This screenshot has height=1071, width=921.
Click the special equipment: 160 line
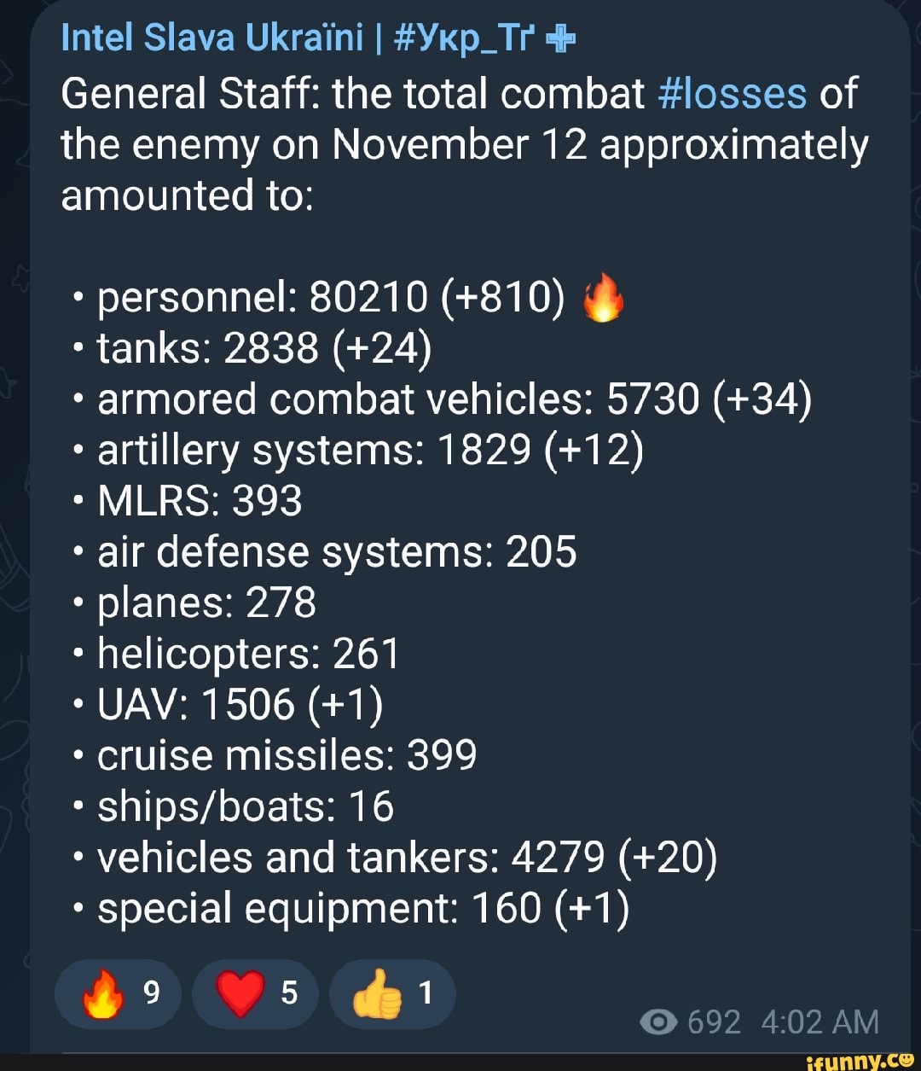pos(363,908)
